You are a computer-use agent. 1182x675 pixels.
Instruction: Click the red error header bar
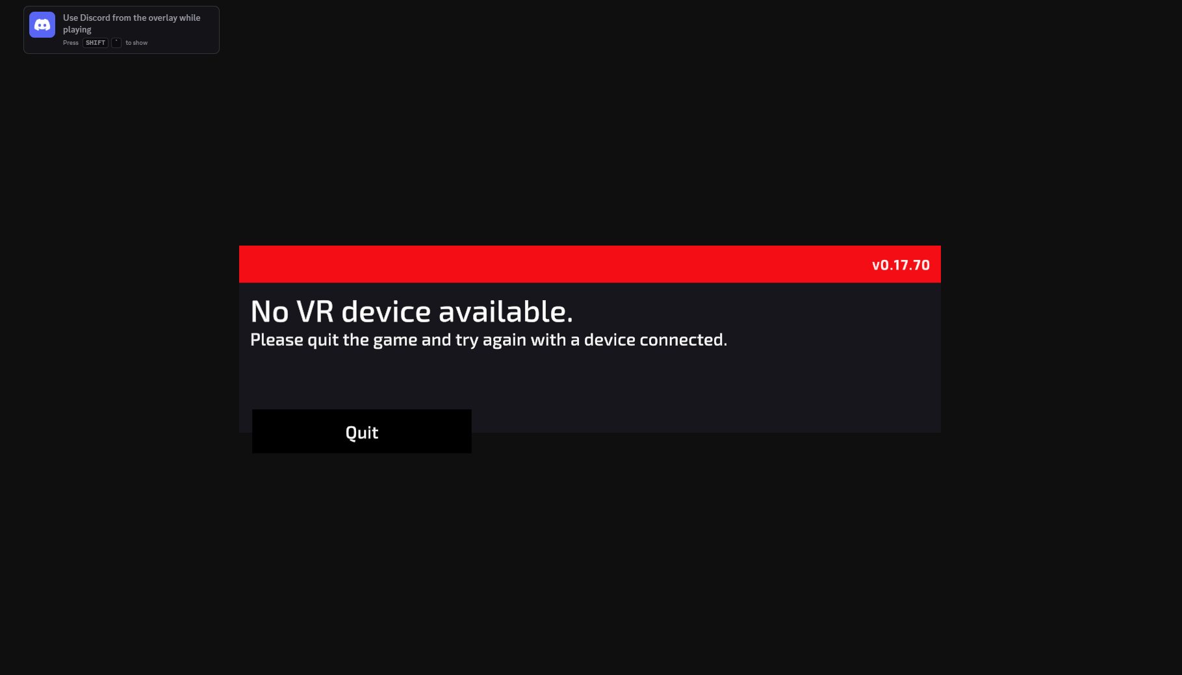590,264
